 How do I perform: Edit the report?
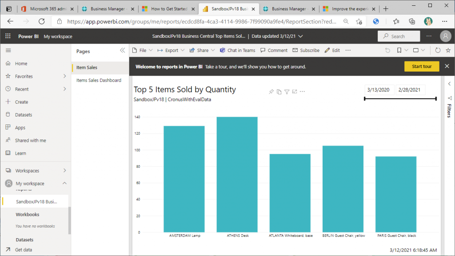(332, 50)
